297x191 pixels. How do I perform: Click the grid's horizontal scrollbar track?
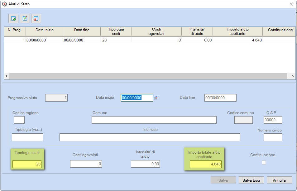[x=148, y=76]
